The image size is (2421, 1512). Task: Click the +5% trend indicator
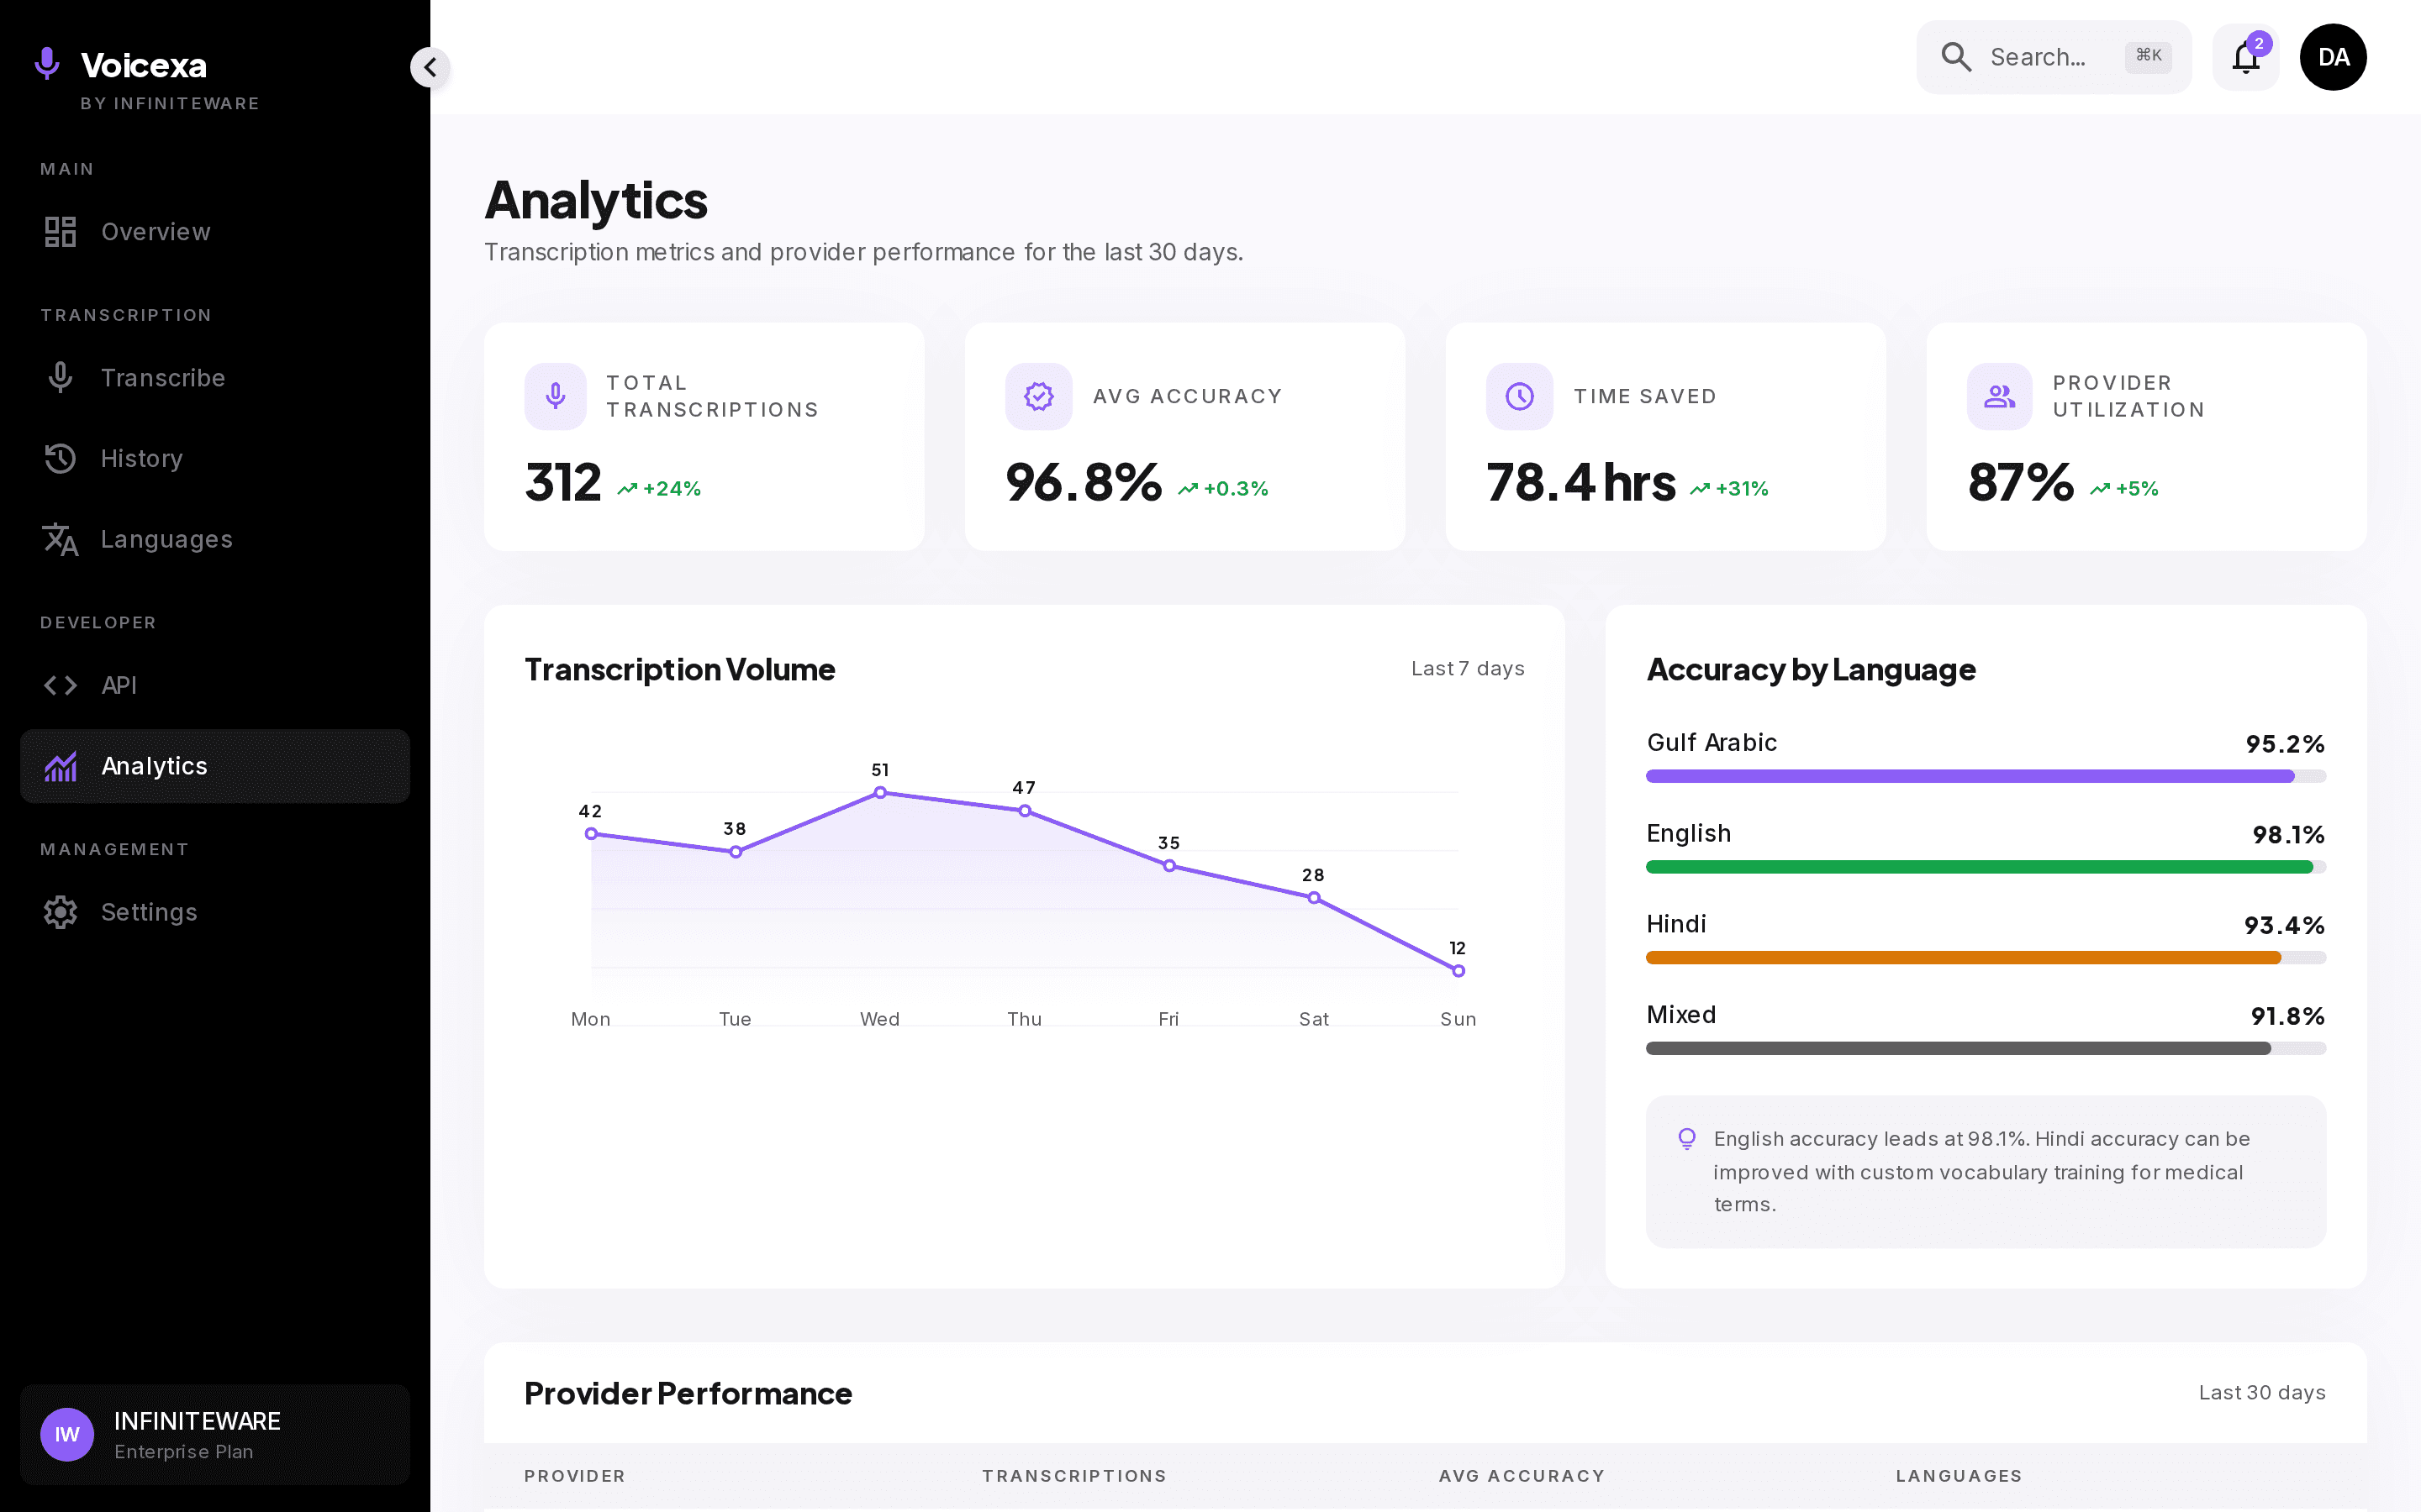[x=2124, y=489]
